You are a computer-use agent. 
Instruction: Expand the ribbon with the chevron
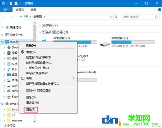click(155, 10)
